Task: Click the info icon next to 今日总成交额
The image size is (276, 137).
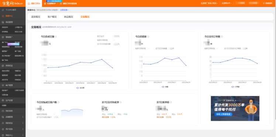Action: click(x=56, y=37)
